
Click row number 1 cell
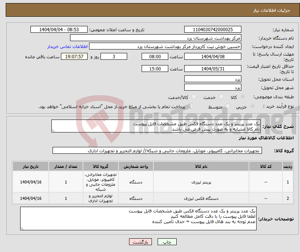click(x=287, y=182)
